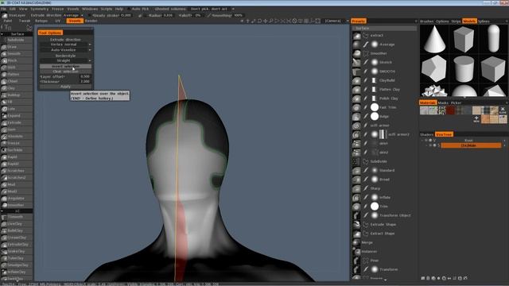The image size is (509, 286).
Task: Choose the Bulge preset
Action: (x=385, y=117)
